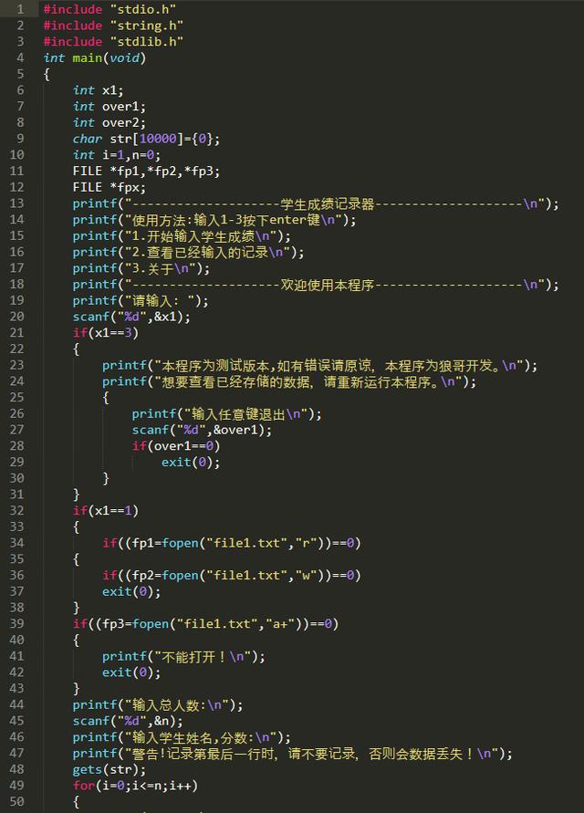
Task: Click the gets(str); line
Action: click(x=109, y=769)
